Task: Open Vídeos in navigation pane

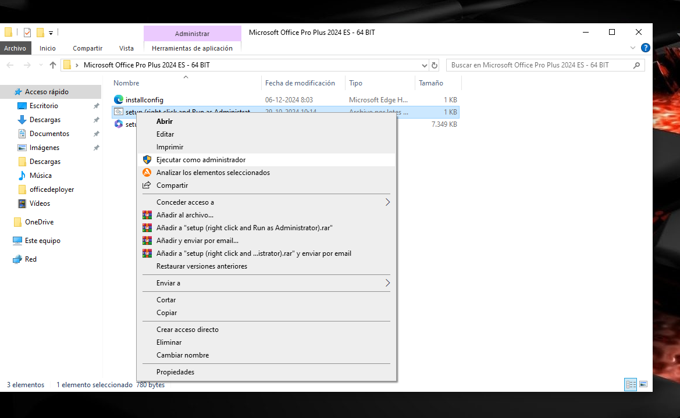Action: [40, 203]
